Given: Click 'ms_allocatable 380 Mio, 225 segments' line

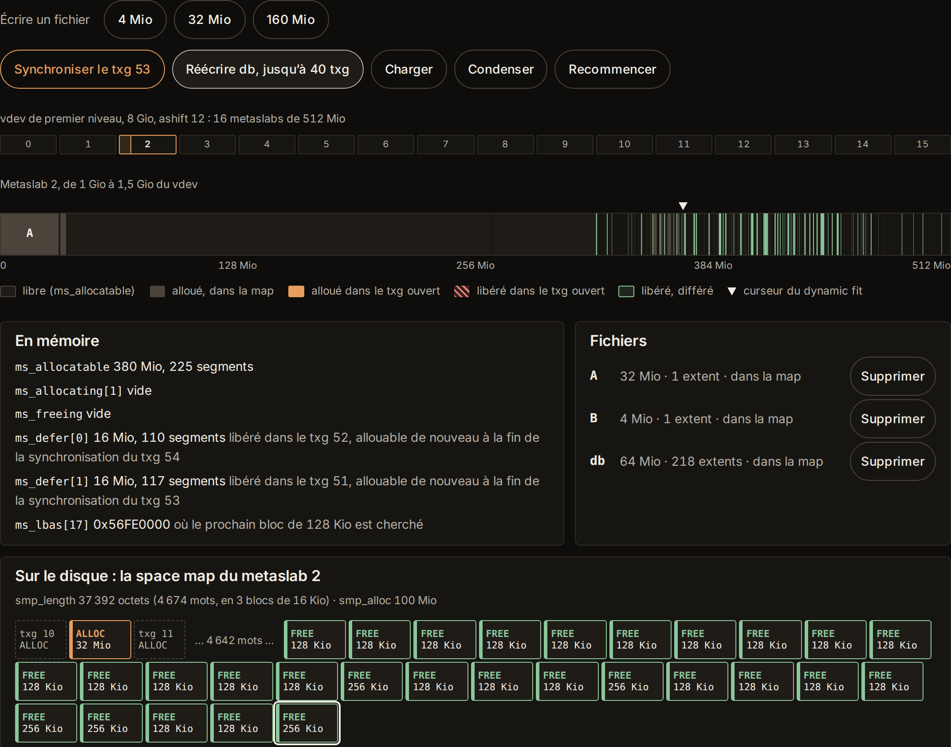Looking at the screenshot, I should tap(134, 366).
